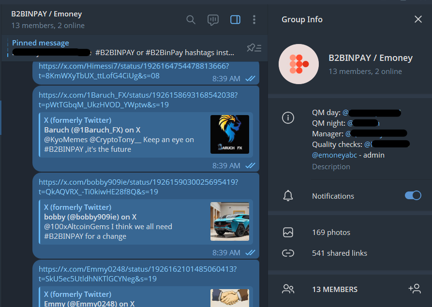Image resolution: width=432 pixels, height=307 pixels.
Task: Click the 13 MEMBERS heading
Action: click(335, 290)
